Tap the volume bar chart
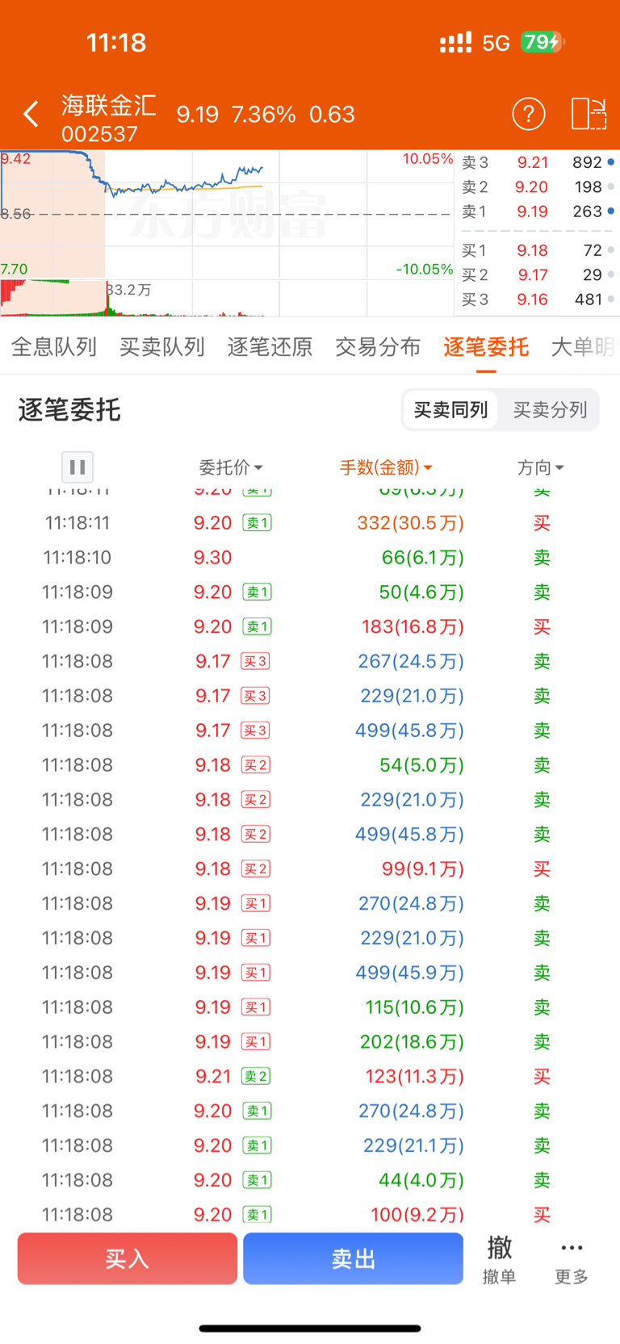This screenshot has width=620, height=1344. tap(226, 297)
